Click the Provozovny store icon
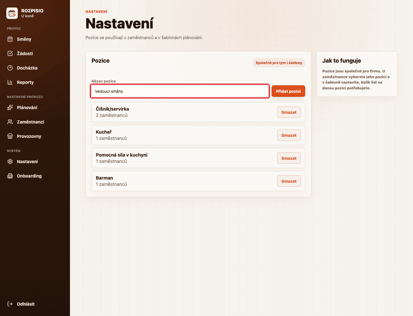 point(10,136)
